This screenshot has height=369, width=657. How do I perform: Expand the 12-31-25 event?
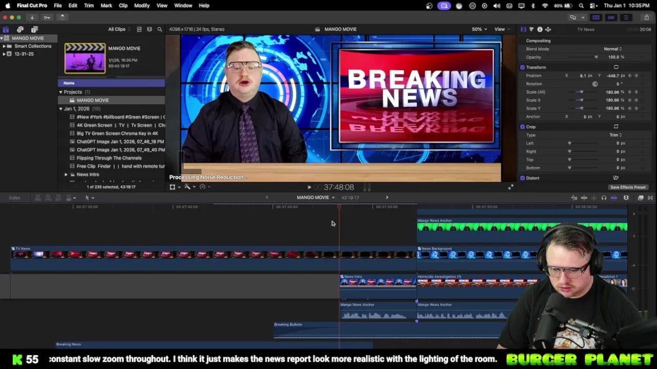click(4, 54)
